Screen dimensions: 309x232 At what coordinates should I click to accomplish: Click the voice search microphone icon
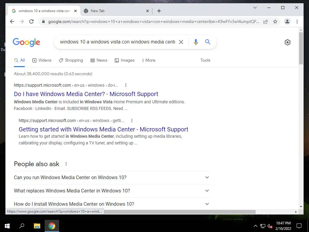click(x=196, y=42)
